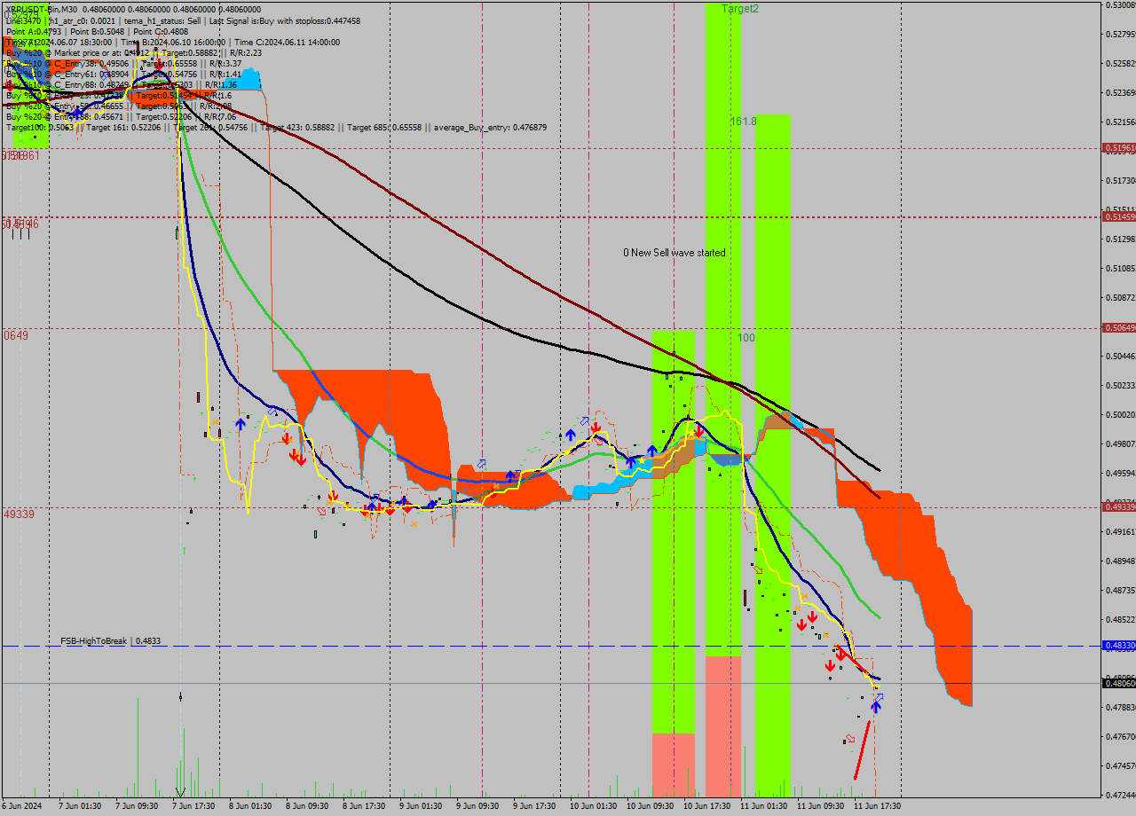Click the red 0.50649 price tag
Screen dimensions: 1136x816
pyautogui.click(x=1118, y=328)
